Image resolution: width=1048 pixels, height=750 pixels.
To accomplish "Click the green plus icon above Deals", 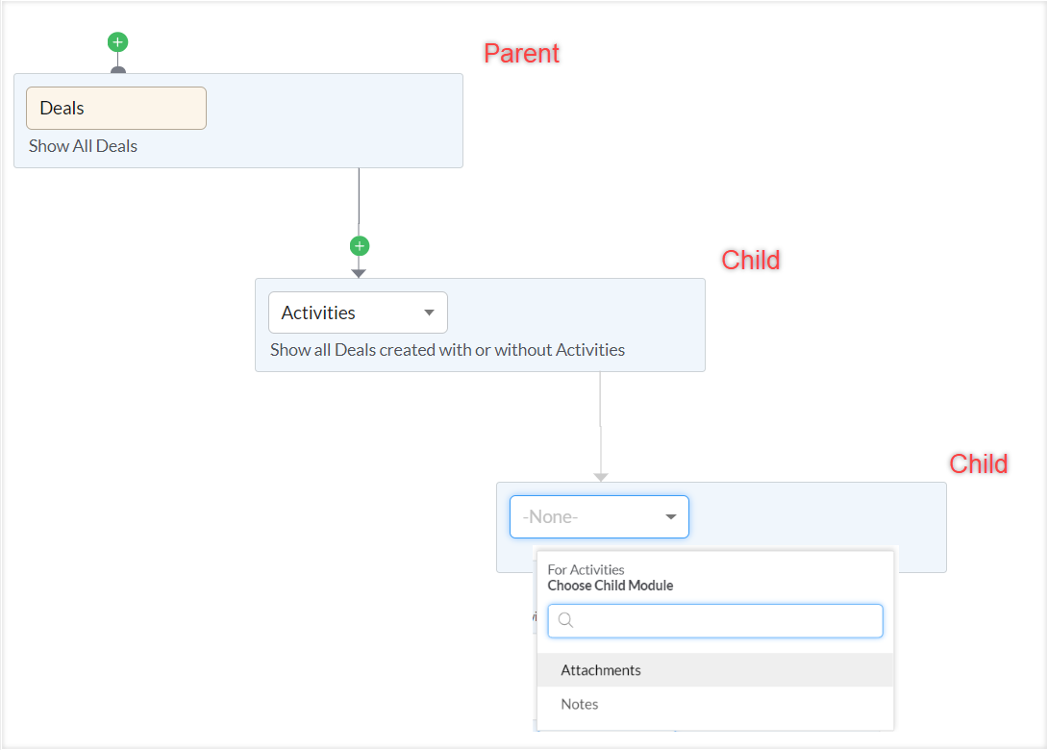I will (117, 42).
